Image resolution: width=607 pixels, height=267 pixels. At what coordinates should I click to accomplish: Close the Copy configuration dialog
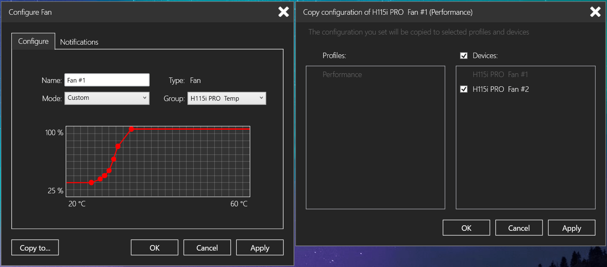coord(595,12)
